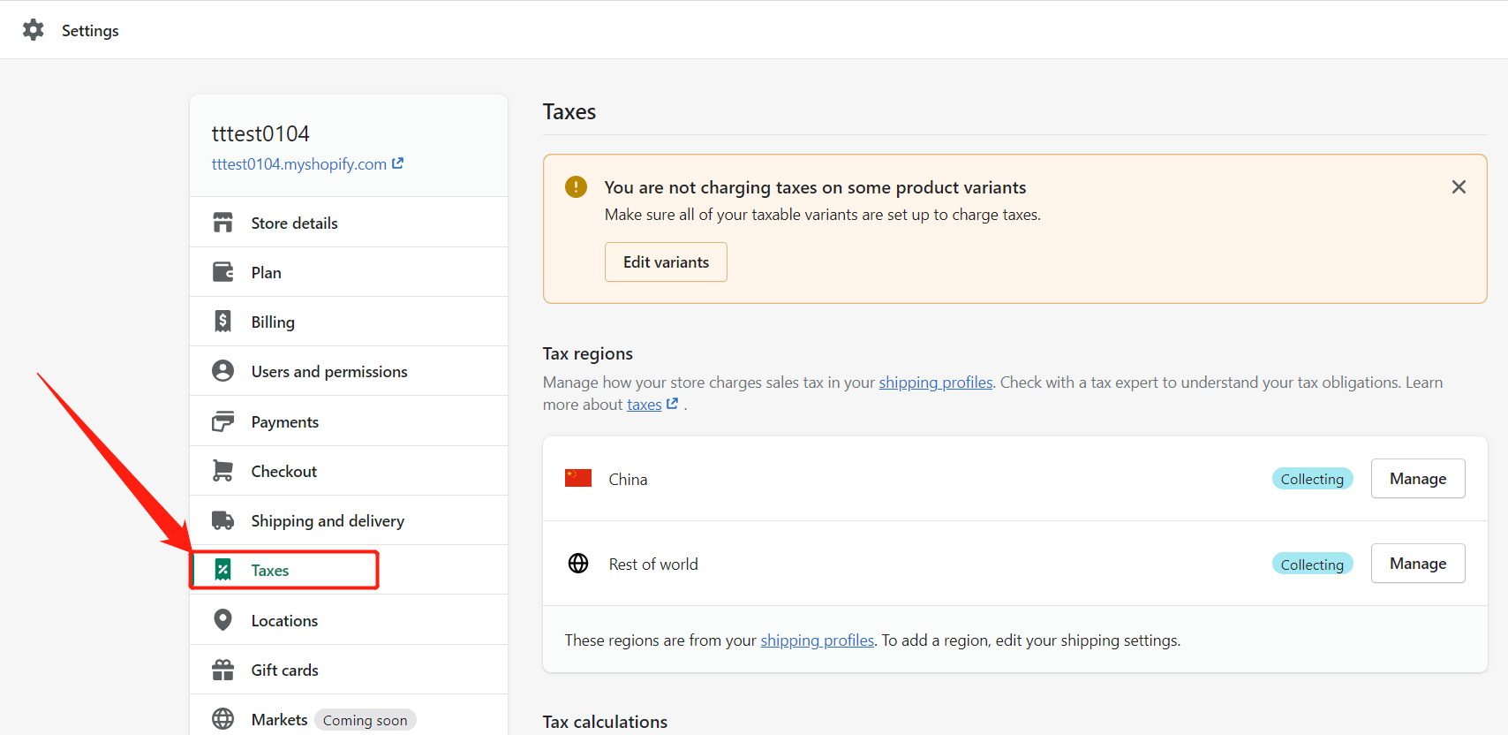Click Manage for China
The image size is (1508, 735).
tap(1418, 478)
